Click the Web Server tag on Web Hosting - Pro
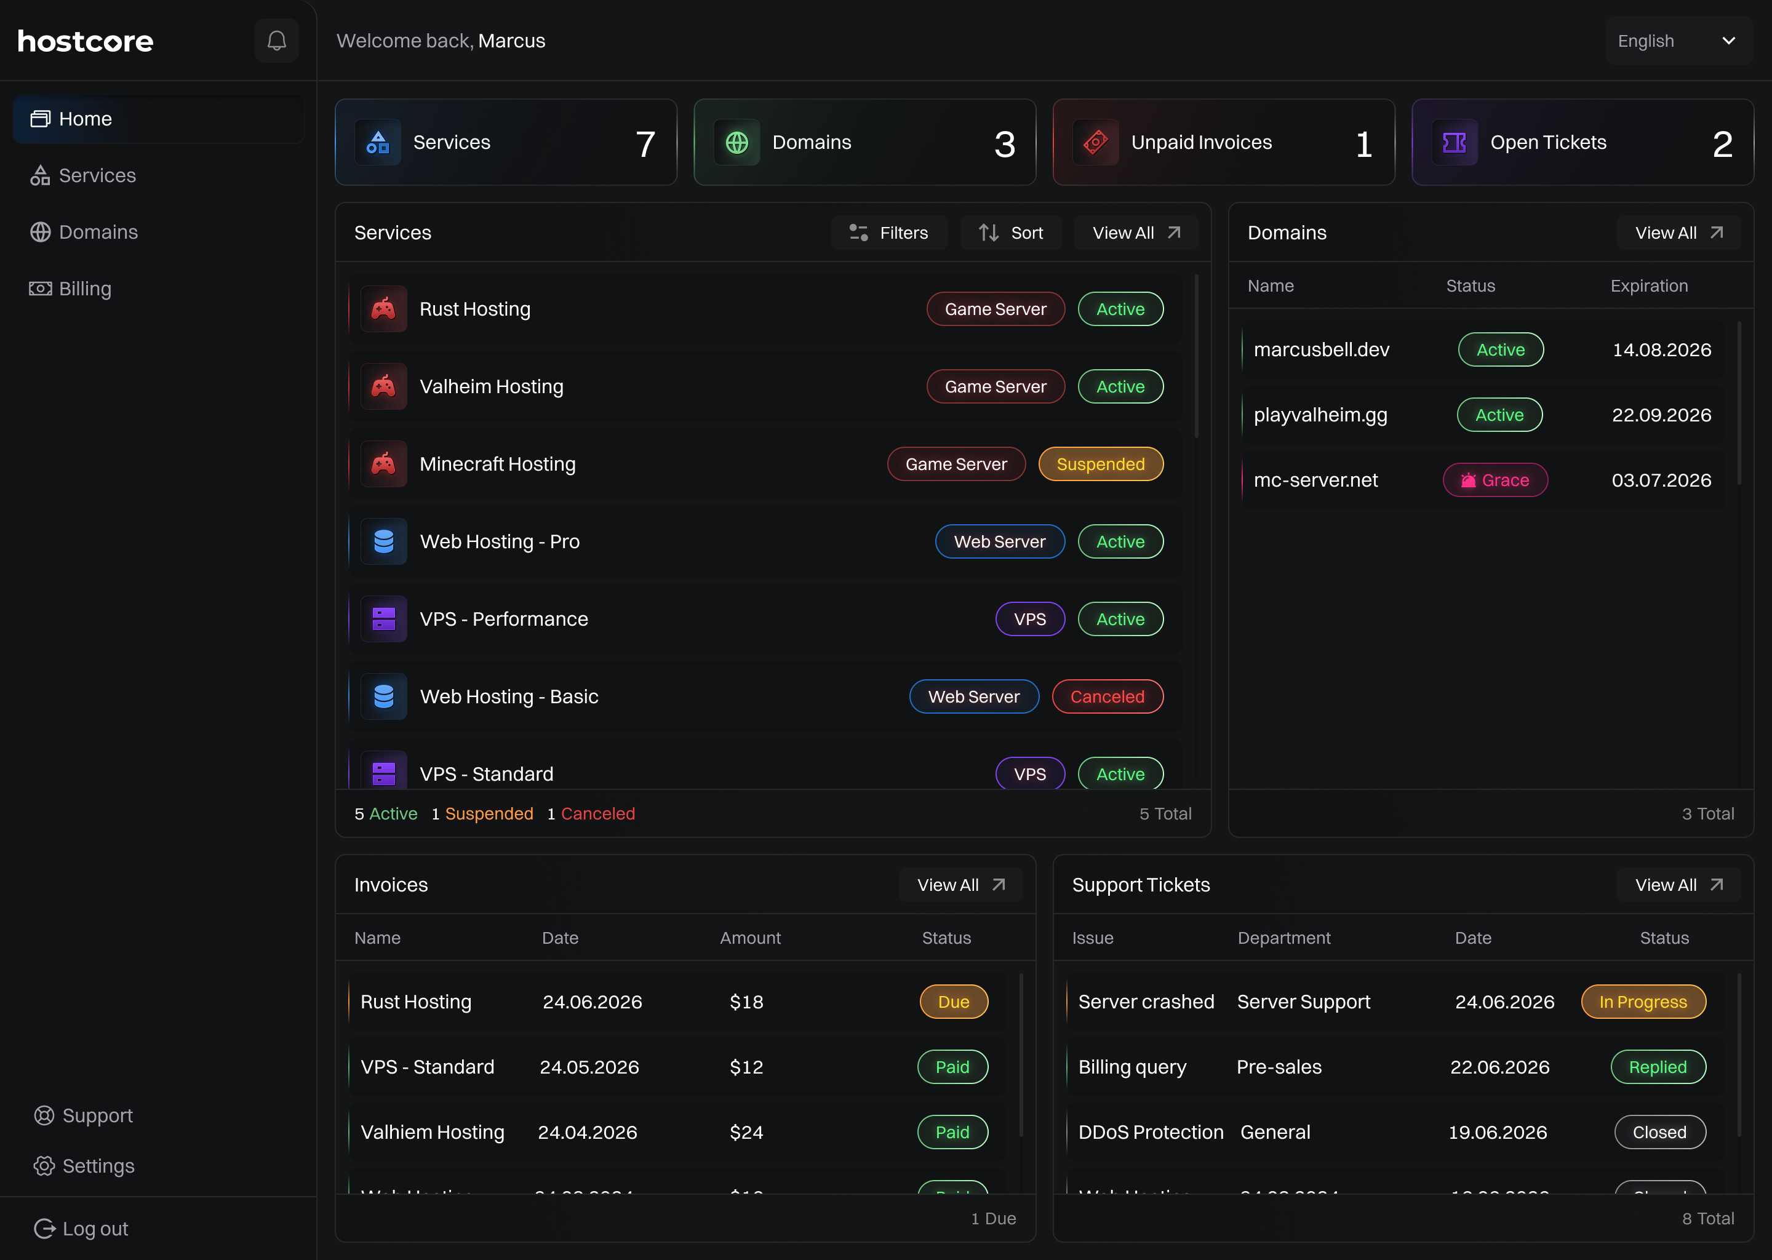The image size is (1772, 1260). pos(999,541)
